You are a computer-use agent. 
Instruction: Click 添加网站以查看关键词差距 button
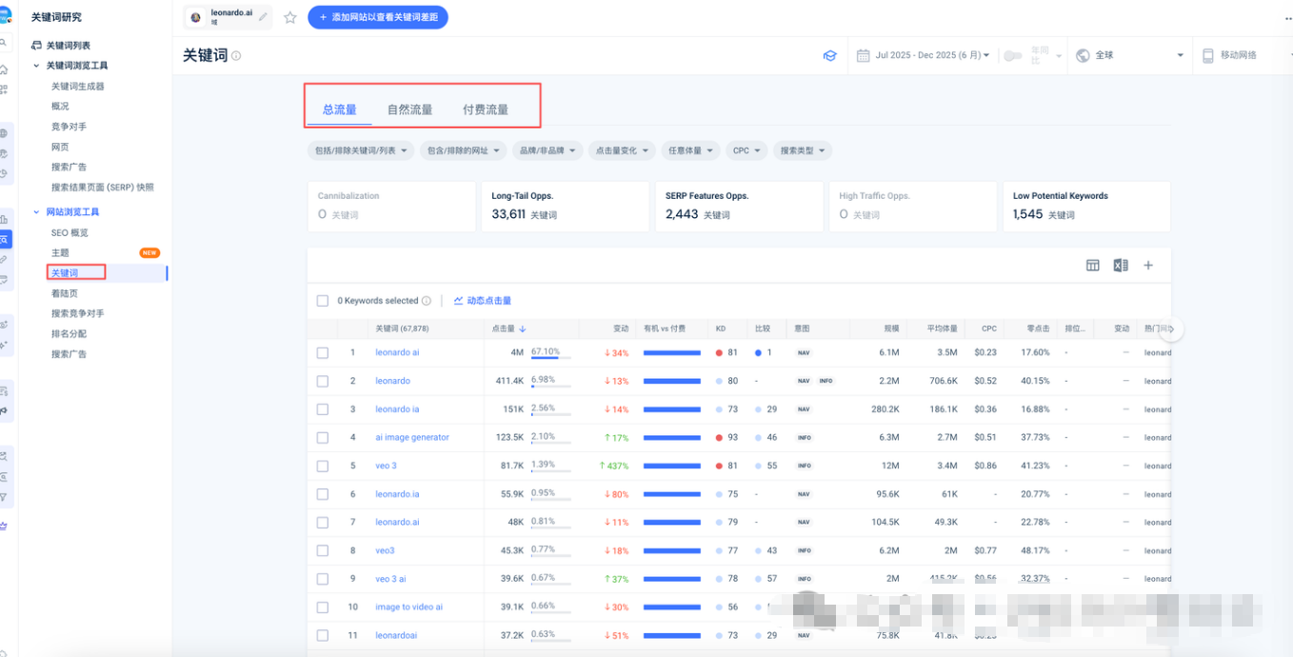pos(378,17)
